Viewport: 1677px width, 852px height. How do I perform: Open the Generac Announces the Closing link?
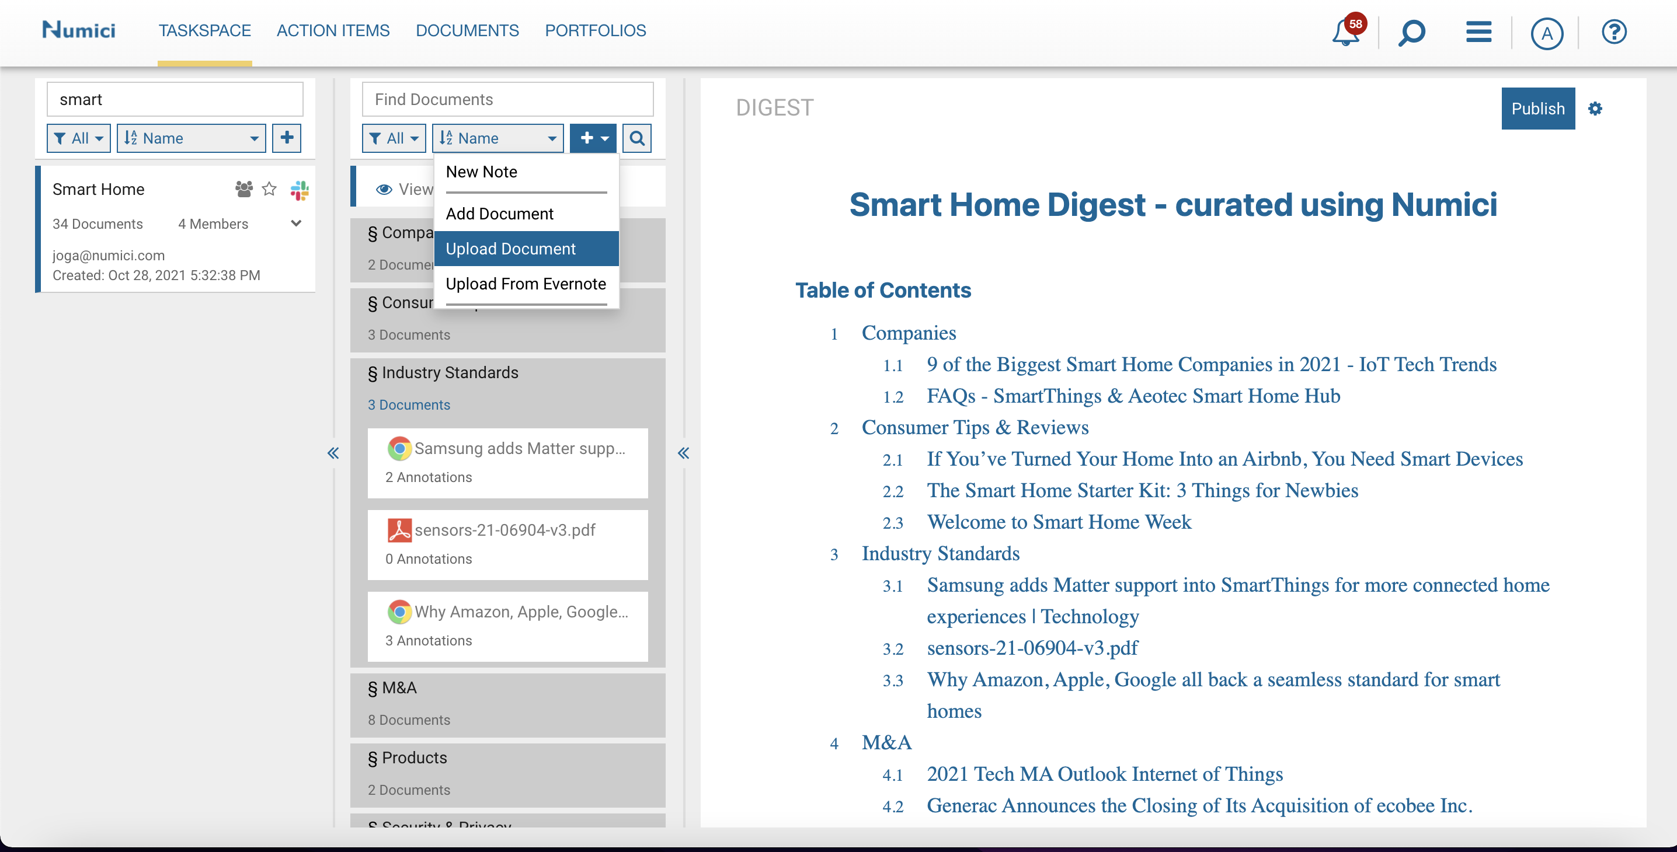point(1199,805)
